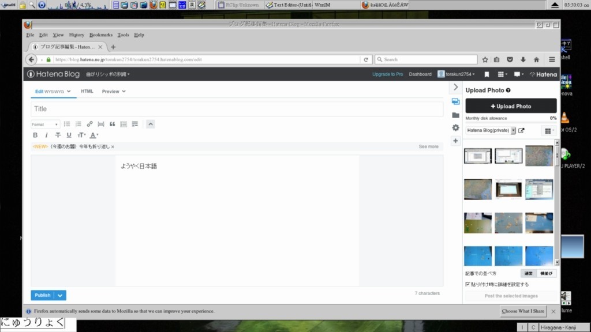This screenshot has height=332, width=591.
Task: Add a blockquote with the quote icon
Action: click(113, 124)
